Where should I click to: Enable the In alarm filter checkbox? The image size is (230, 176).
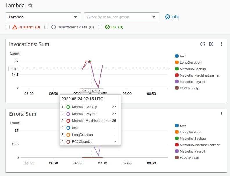pyautogui.click(x=8, y=27)
